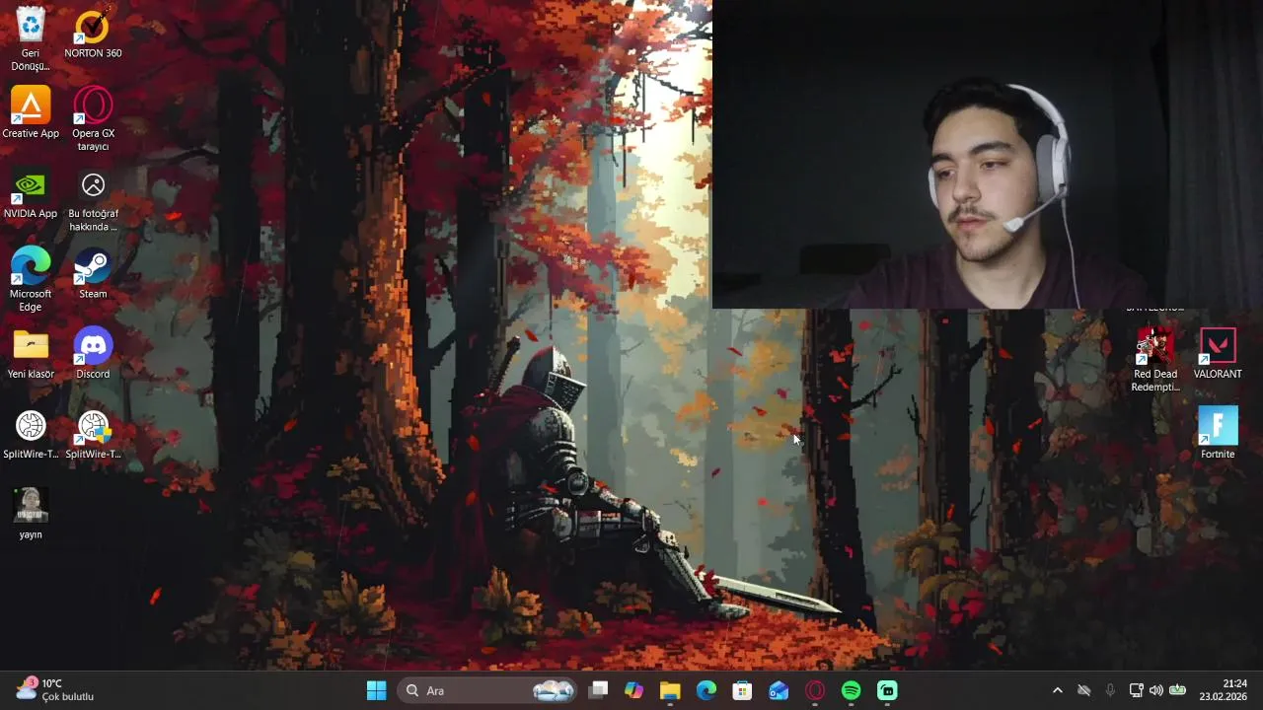This screenshot has height=710, width=1263.
Task: Open Outlook mail from the taskbar
Action: point(779,690)
